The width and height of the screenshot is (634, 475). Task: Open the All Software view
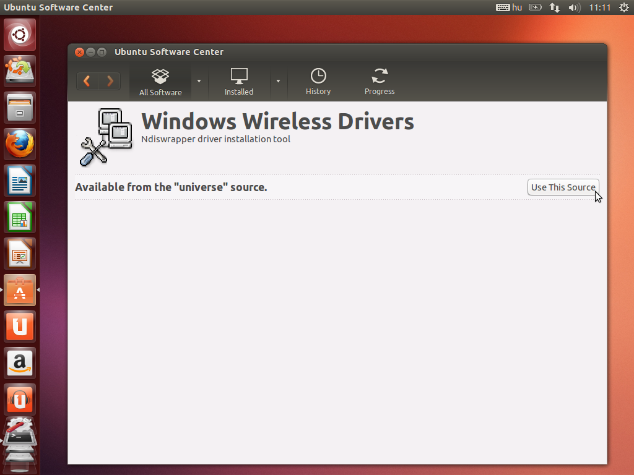160,82
